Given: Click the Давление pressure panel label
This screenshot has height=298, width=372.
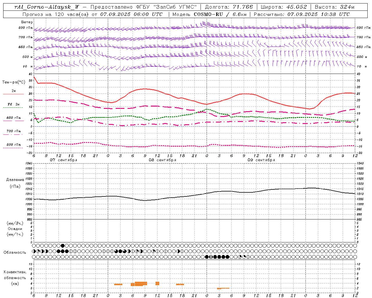Looking at the screenshot, I should pos(15,180).
